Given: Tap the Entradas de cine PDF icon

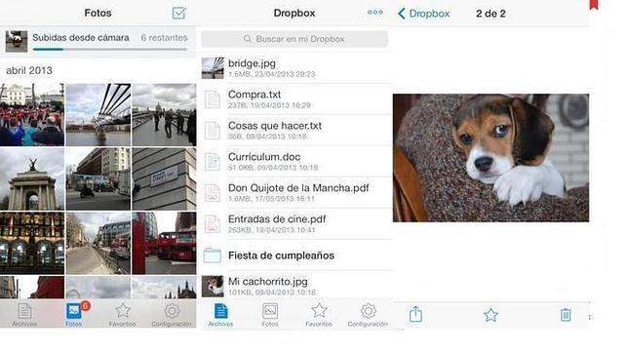Looking at the screenshot, I should pos(213,224).
